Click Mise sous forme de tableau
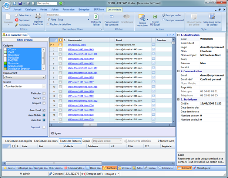Image resolution: width=228 pixels, height=178 pixels. click(212, 20)
